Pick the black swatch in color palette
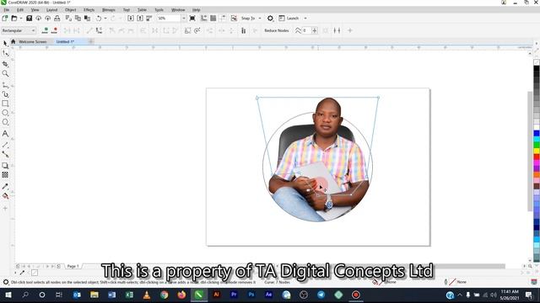540x303 pixels. [x=537, y=69]
